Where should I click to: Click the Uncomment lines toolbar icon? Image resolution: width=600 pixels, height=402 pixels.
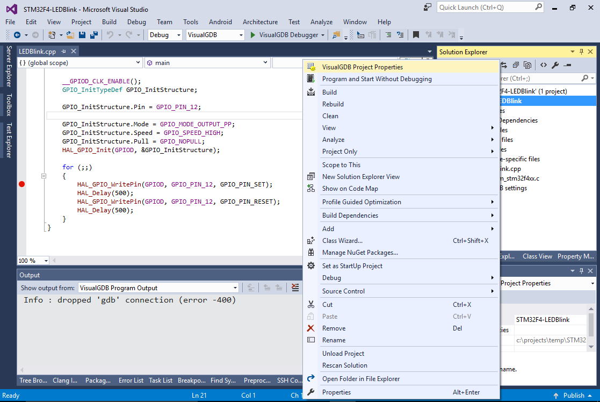coord(400,35)
